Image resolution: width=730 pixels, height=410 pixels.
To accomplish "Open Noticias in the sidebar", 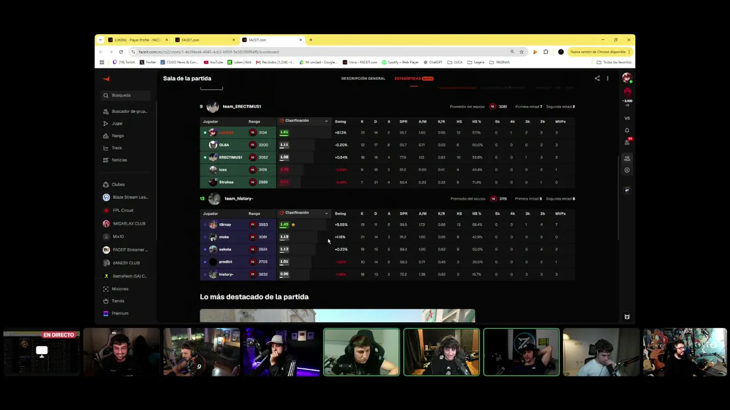I will click(x=115, y=160).
